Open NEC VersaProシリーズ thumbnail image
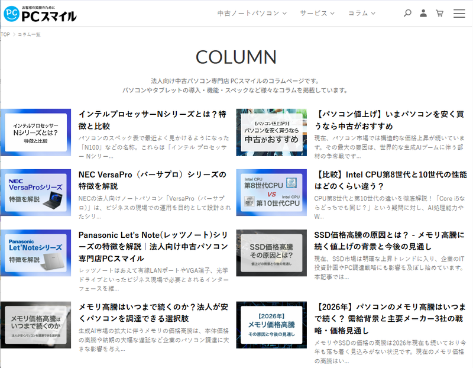473x368 pixels. coord(35,192)
